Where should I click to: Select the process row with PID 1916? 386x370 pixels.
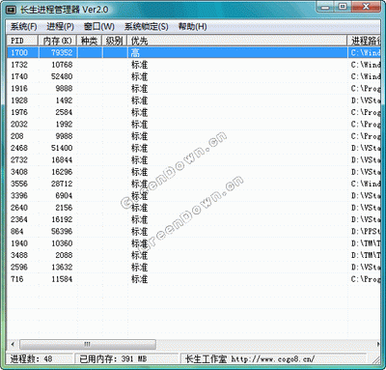coord(193,88)
